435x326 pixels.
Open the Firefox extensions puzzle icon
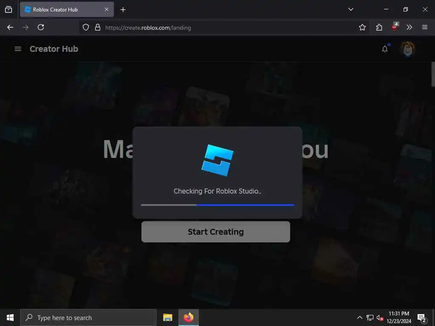tap(379, 27)
